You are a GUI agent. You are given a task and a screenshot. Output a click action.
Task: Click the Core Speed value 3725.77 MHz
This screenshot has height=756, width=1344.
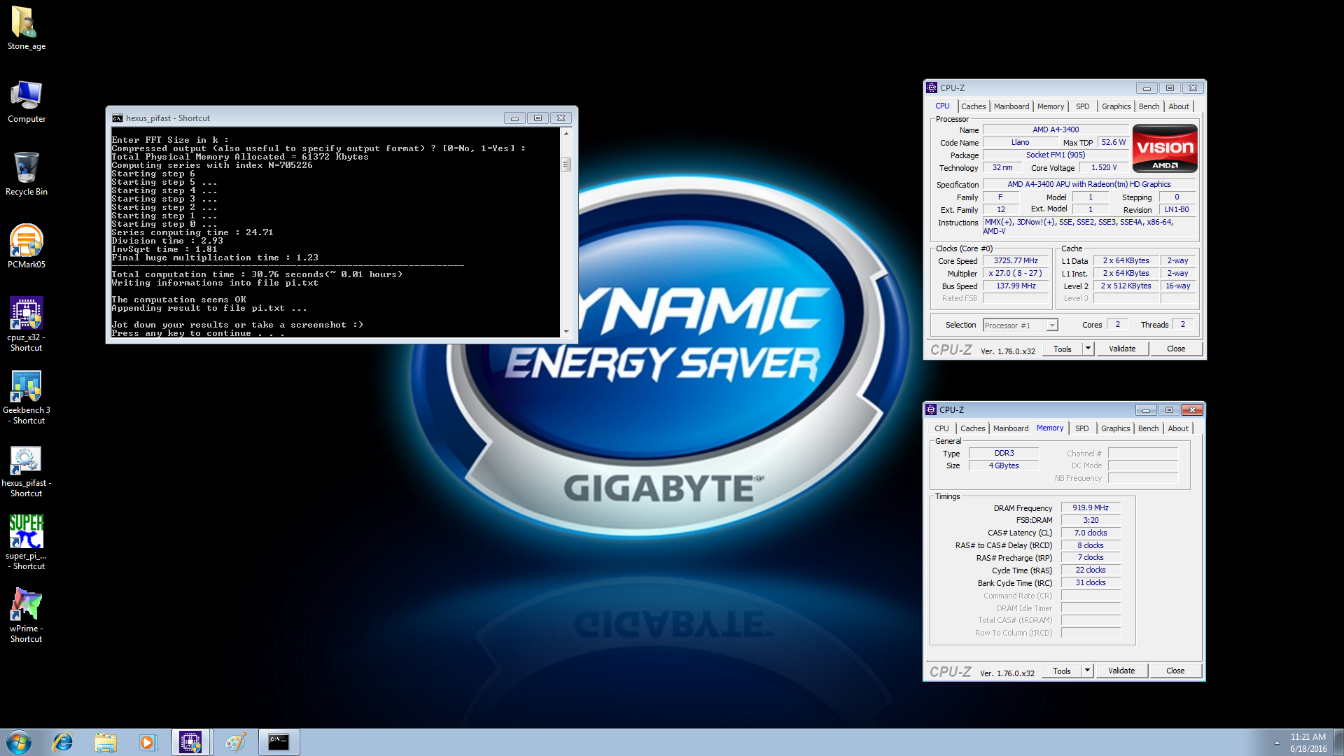[1016, 260]
